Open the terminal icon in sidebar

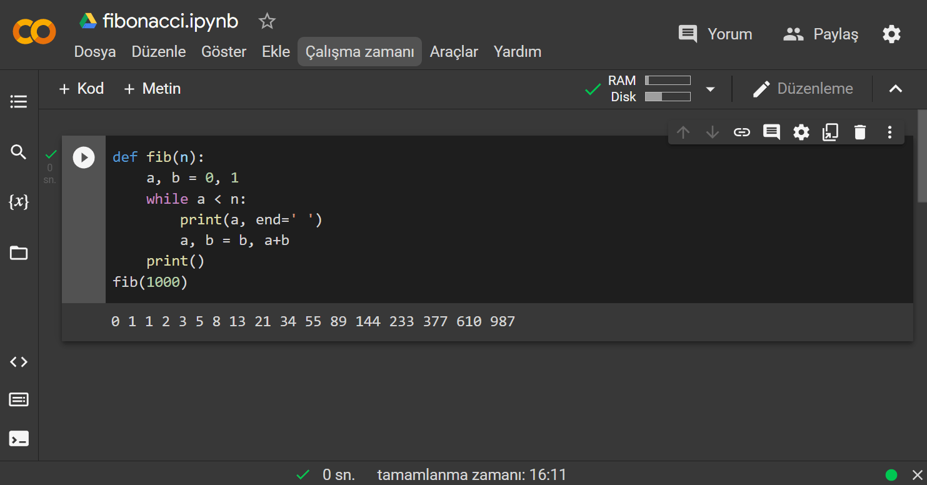coord(19,439)
